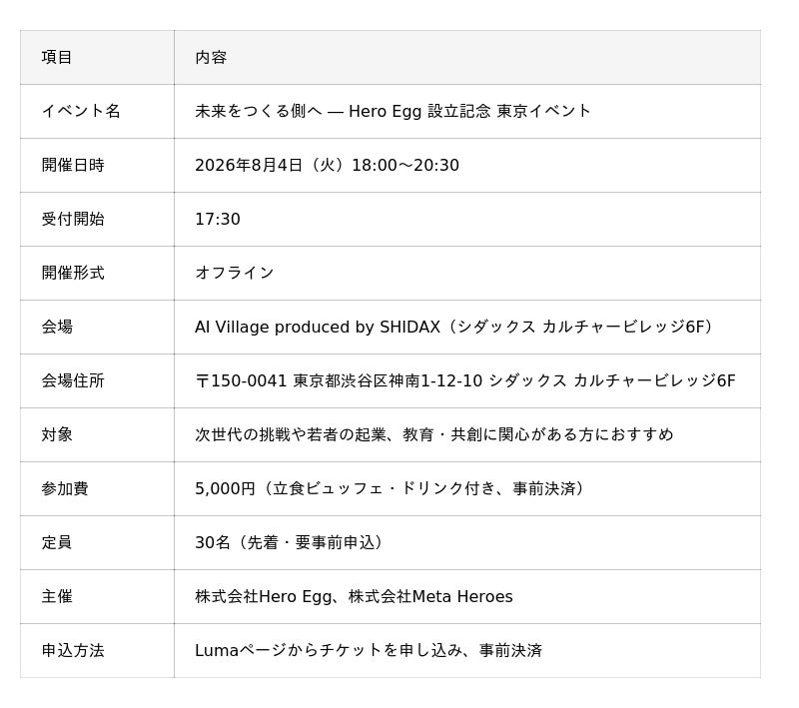Click the 30名 capacity value
This screenshot has width=799, height=708.
(x=291, y=543)
